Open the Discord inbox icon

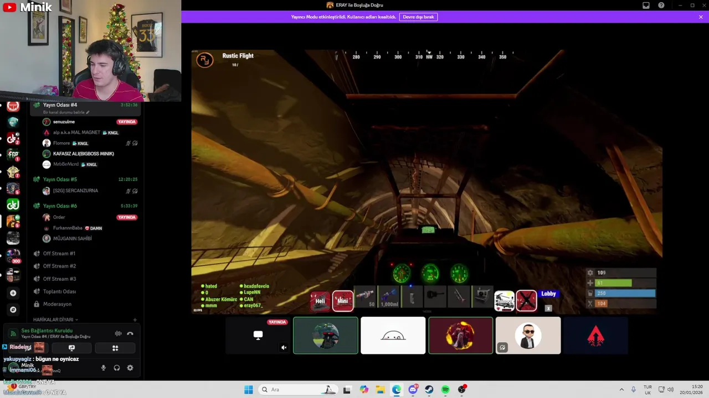coord(646,6)
